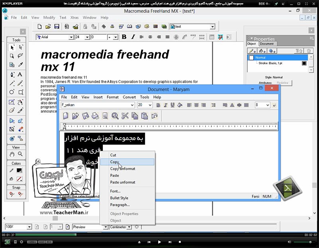Open Xtras menu in FreeHand

[x=74, y=18]
